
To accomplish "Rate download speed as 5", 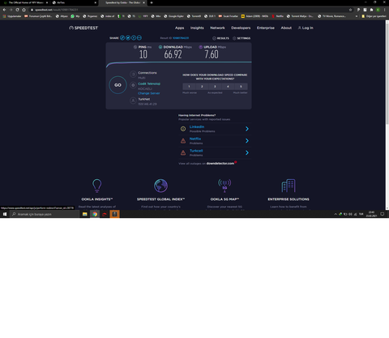I will click(x=241, y=87).
